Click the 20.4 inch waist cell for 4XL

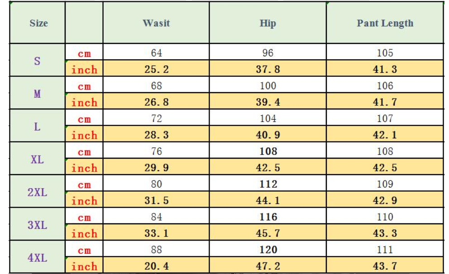click(x=156, y=266)
